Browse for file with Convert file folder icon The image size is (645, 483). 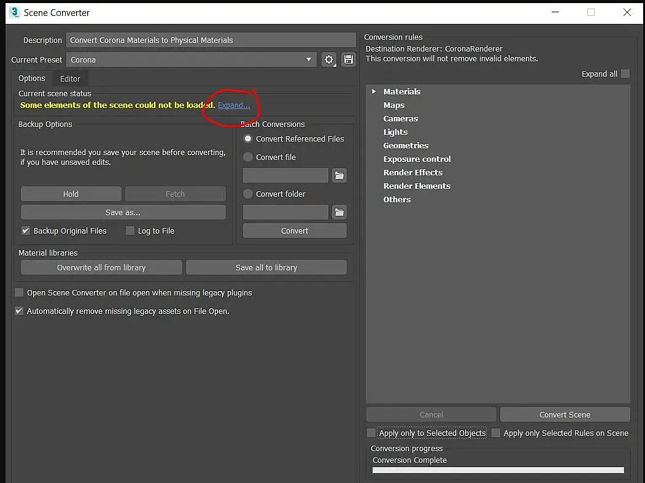[339, 175]
